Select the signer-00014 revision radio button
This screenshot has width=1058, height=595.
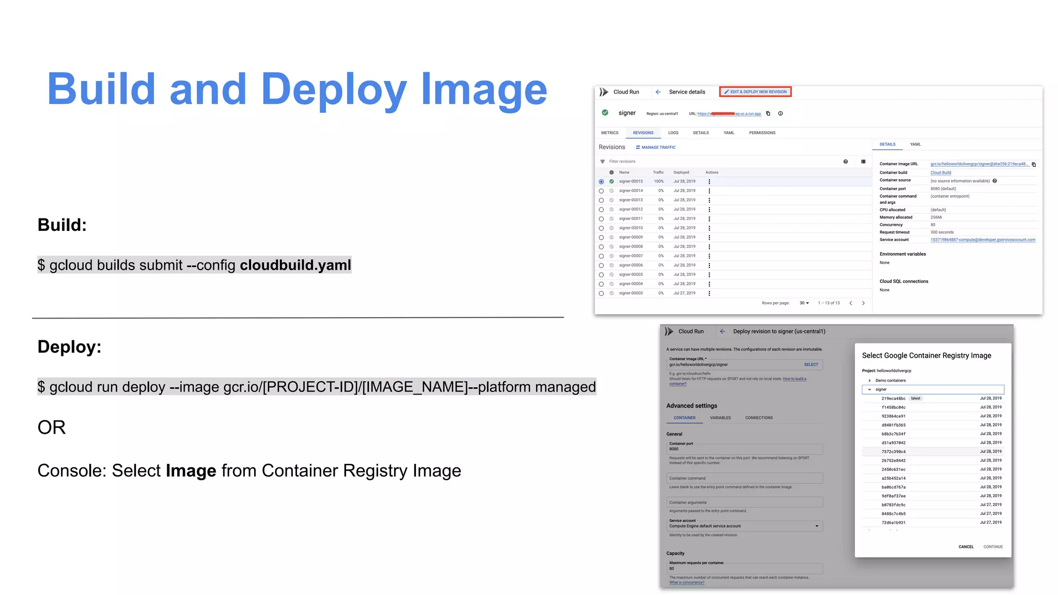point(601,191)
